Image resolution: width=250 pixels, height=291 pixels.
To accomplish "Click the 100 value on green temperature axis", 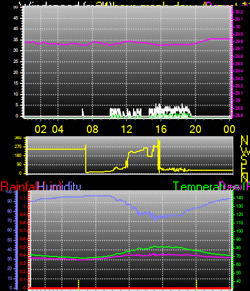I will 239,231.
